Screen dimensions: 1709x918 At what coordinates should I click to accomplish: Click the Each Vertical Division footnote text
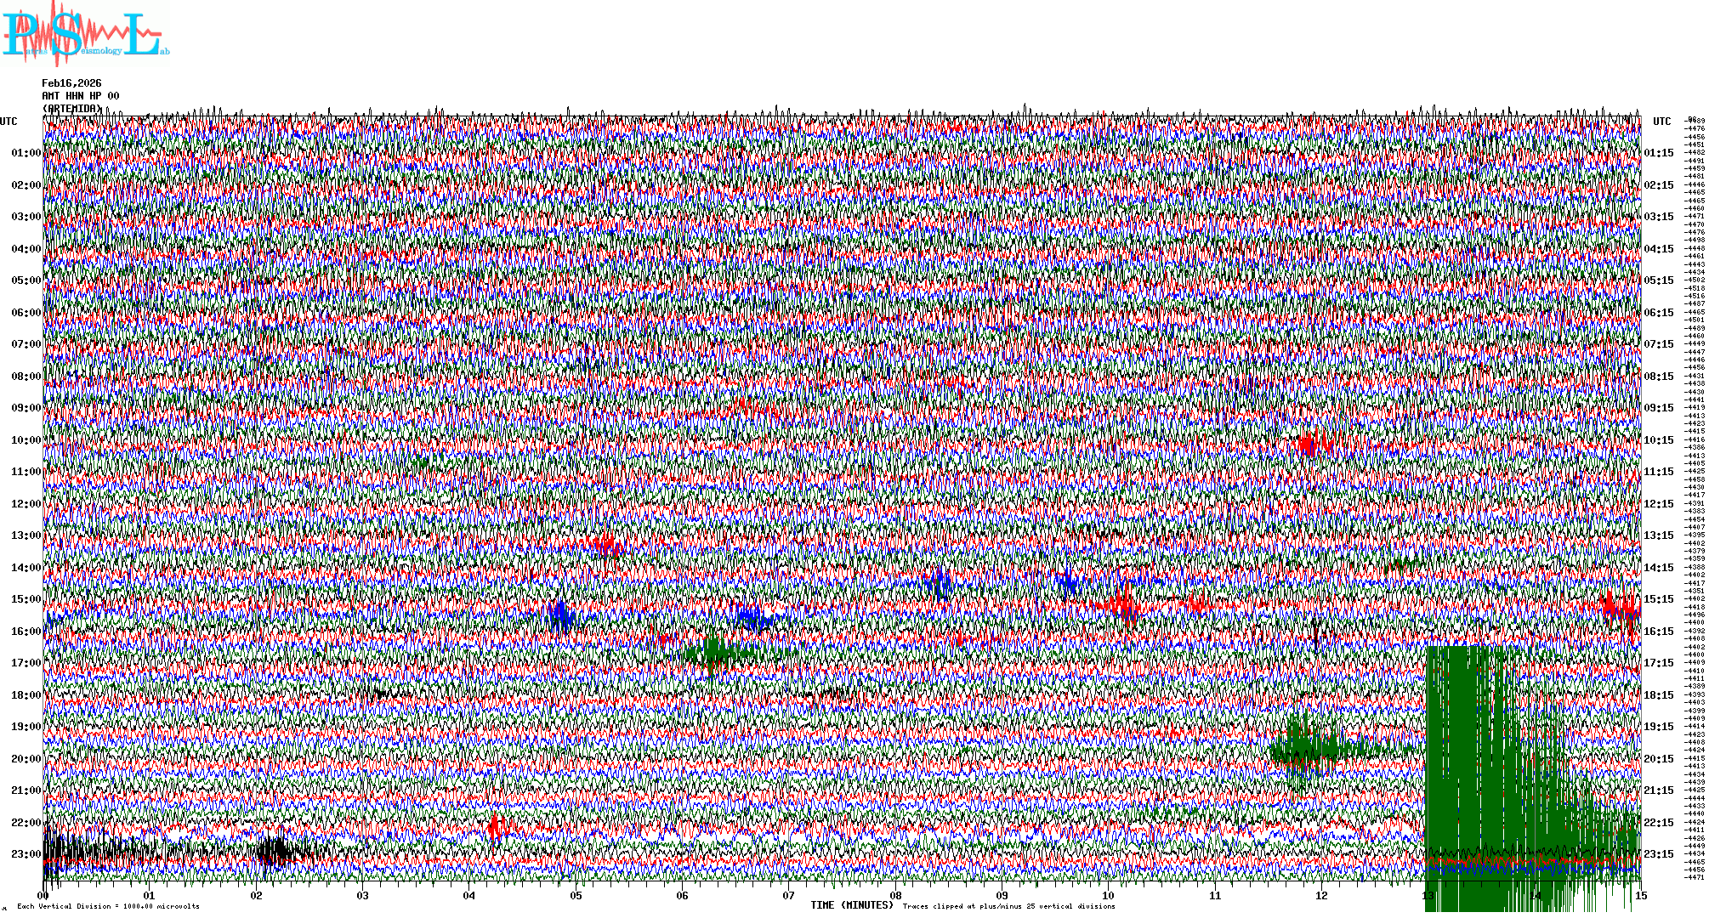tap(108, 906)
